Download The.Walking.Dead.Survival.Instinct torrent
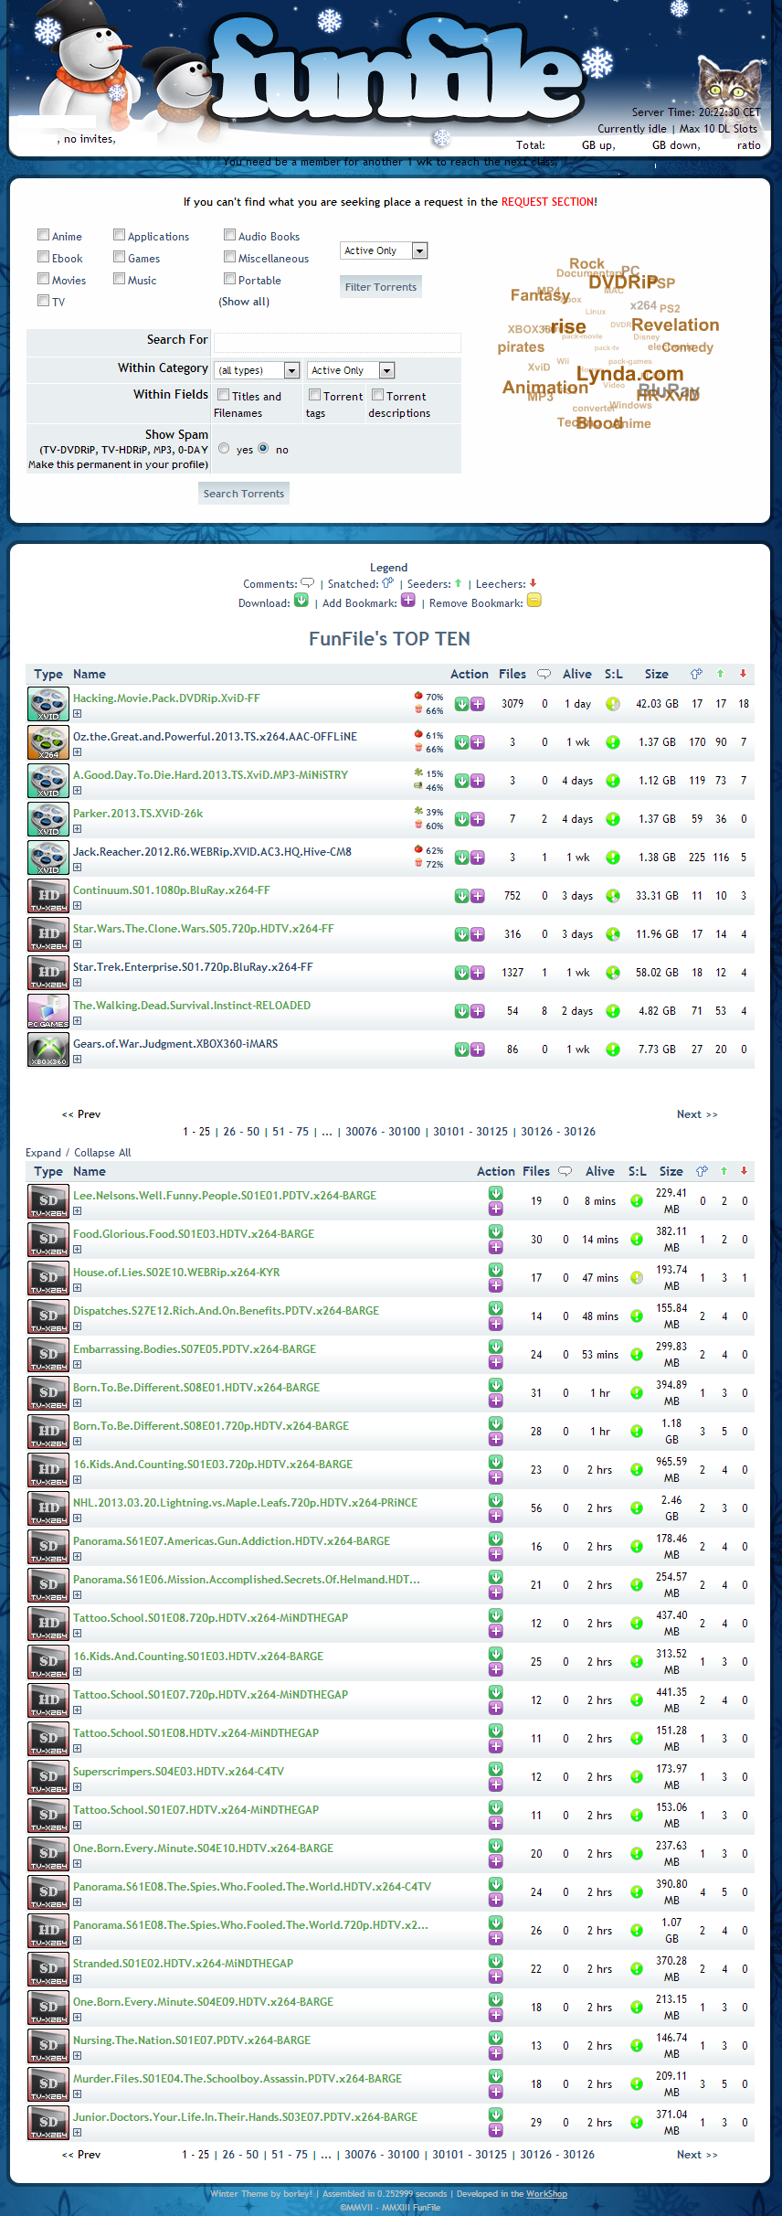The height and width of the screenshot is (2216, 782). coord(462,1011)
